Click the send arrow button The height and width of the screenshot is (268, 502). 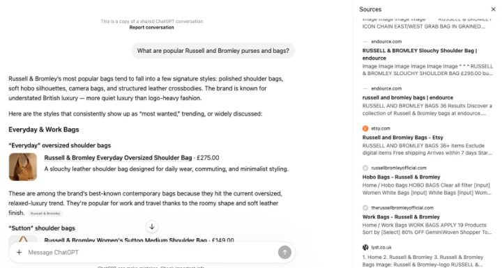point(284,252)
